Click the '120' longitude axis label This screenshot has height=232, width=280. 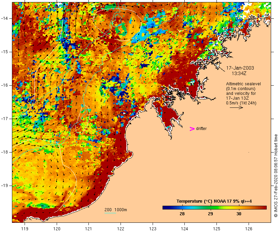click(57, 229)
